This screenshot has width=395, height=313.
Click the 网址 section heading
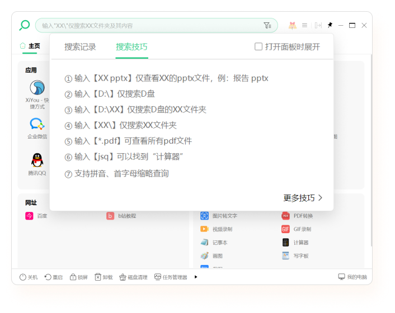(31, 202)
